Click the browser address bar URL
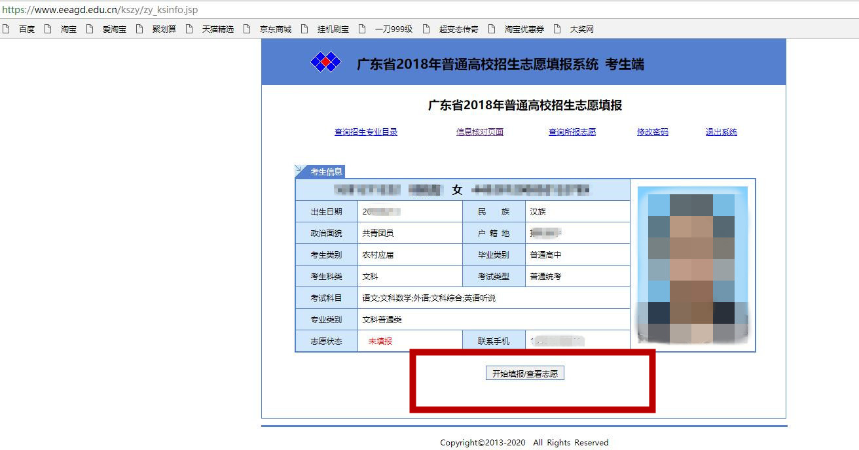The image size is (859, 450). click(100, 10)
